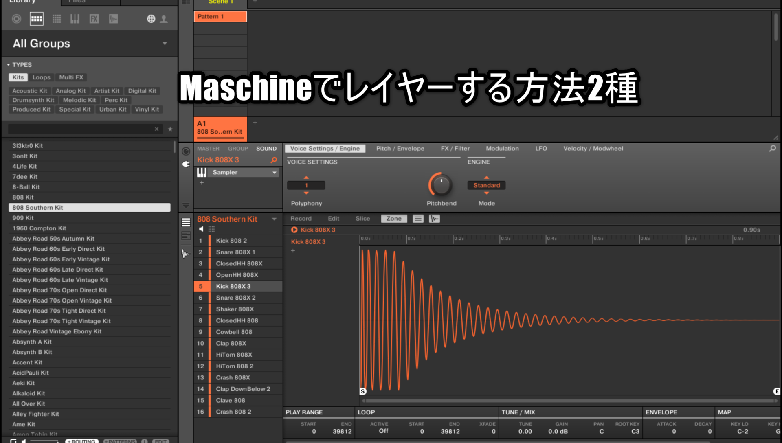Switch to user content icon
782x443 pixels.
[164, 19]
